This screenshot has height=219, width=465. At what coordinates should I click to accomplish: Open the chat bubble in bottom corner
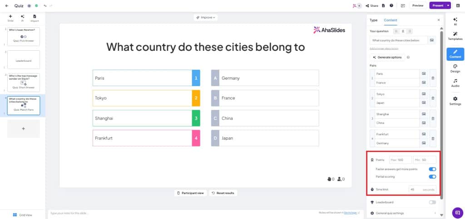pos(457,213)
